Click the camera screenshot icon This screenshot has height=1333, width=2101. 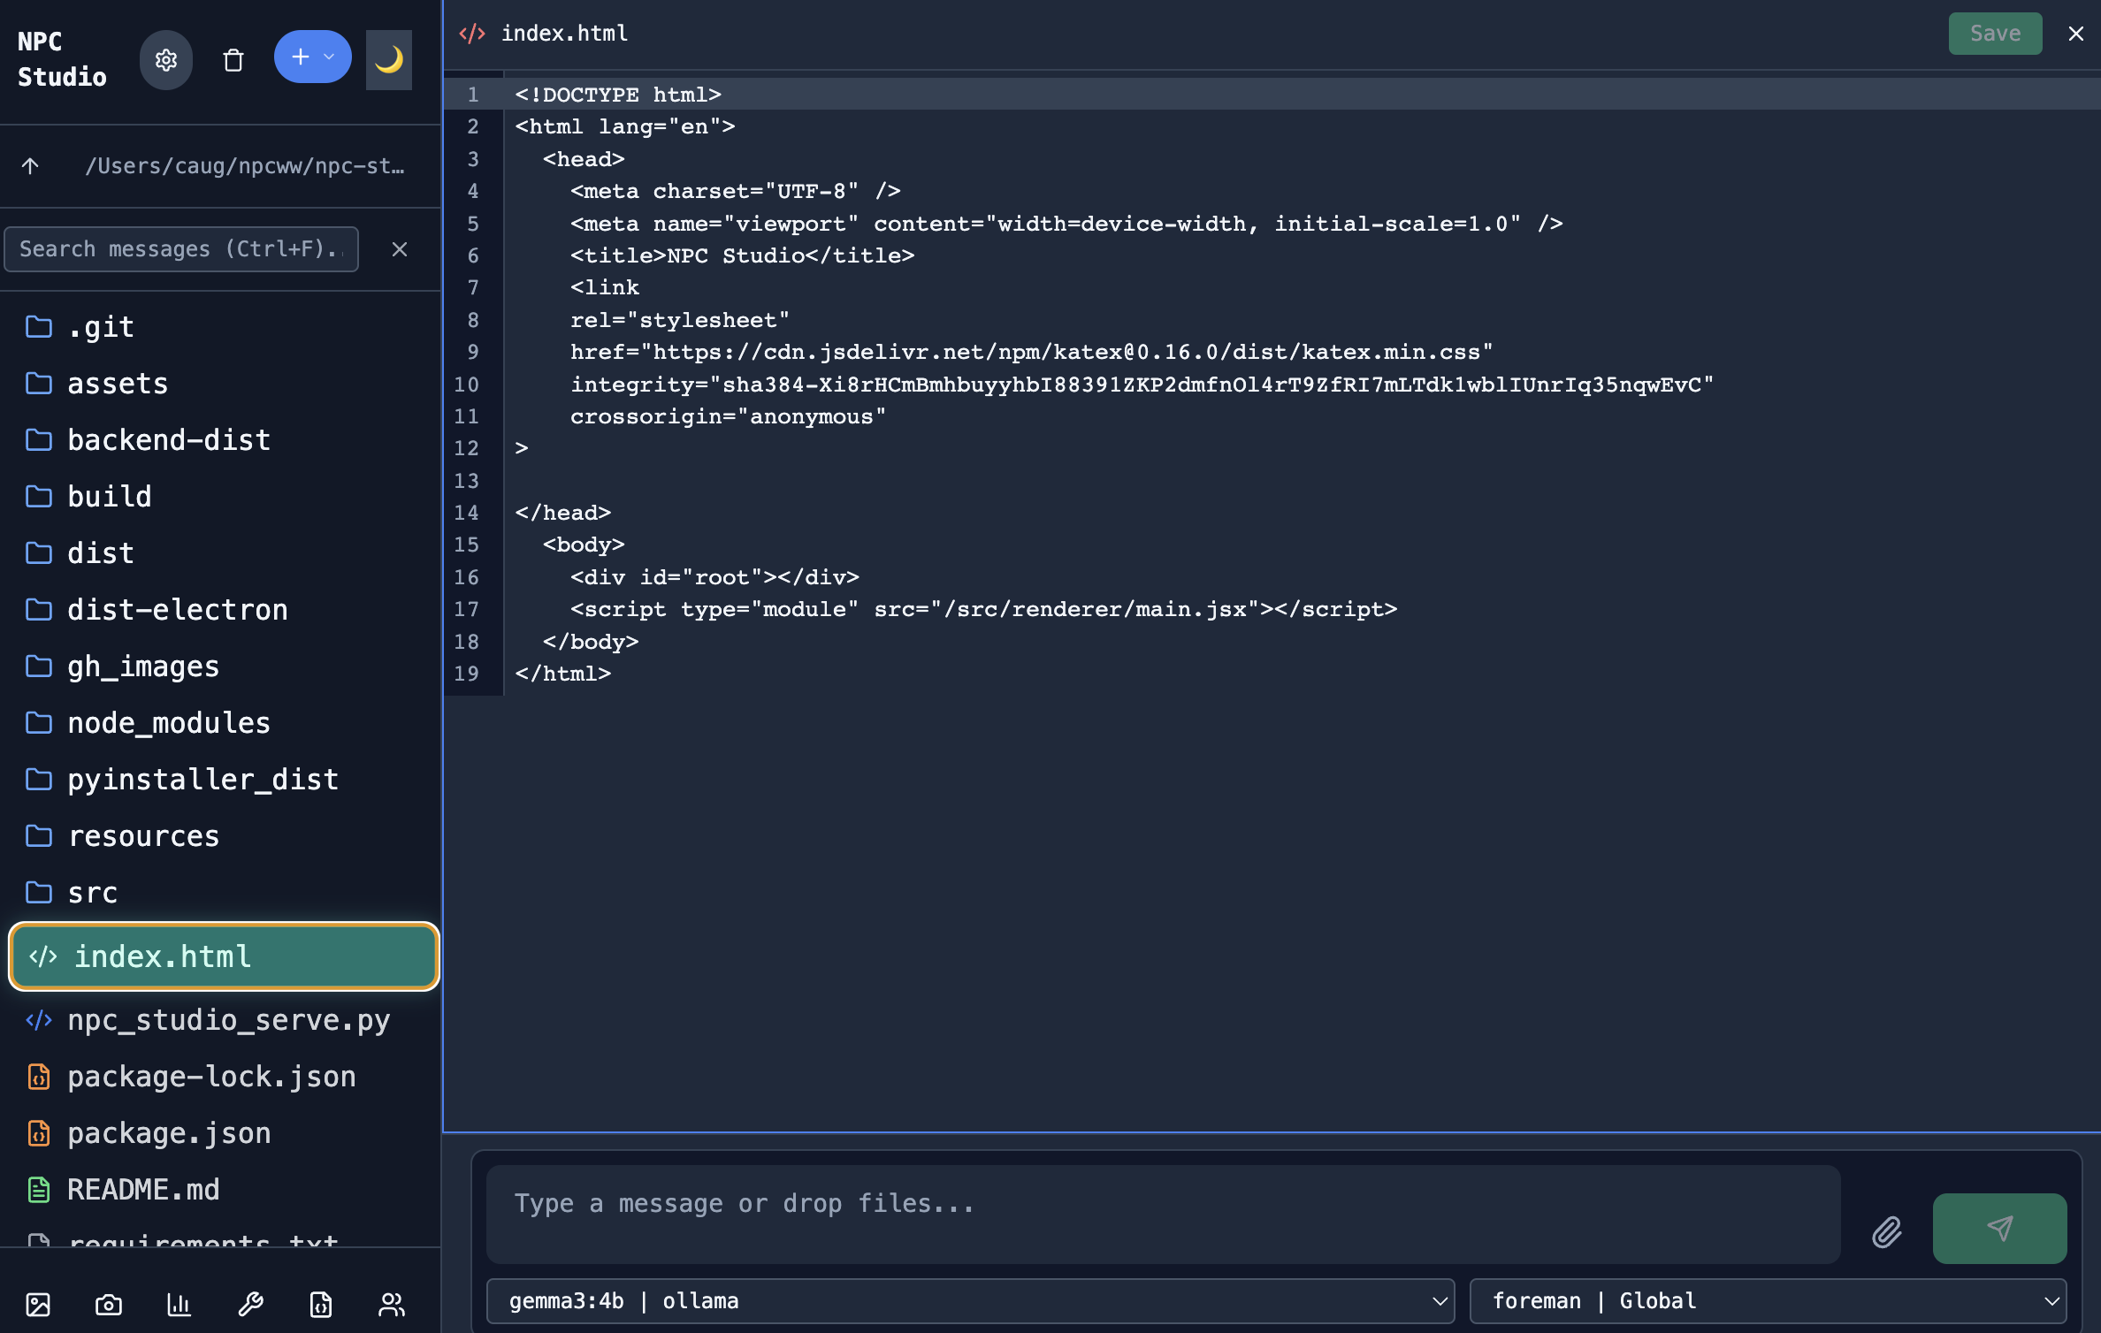[109, 1304]
